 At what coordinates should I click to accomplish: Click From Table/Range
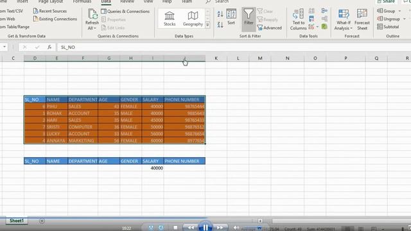(x=15, y=27)
